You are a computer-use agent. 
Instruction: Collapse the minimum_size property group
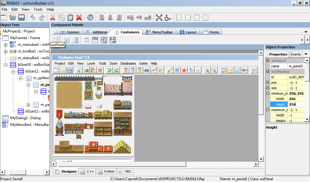268,93
